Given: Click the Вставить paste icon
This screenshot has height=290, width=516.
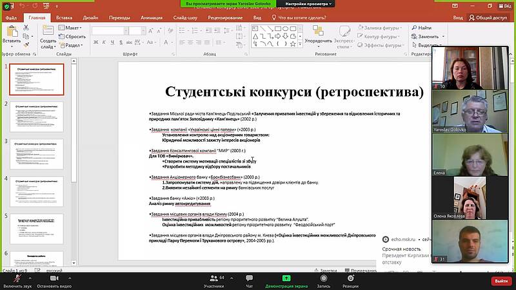Looking at the screenshot, I should point(12,32).
